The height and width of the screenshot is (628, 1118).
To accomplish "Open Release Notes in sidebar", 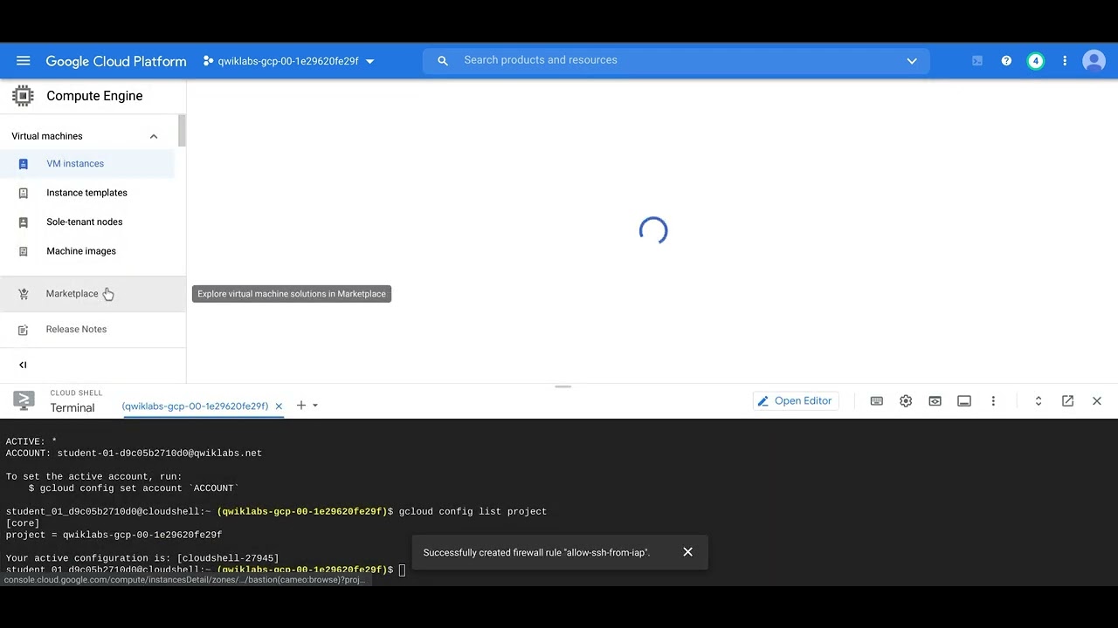I will coord(93,330).
